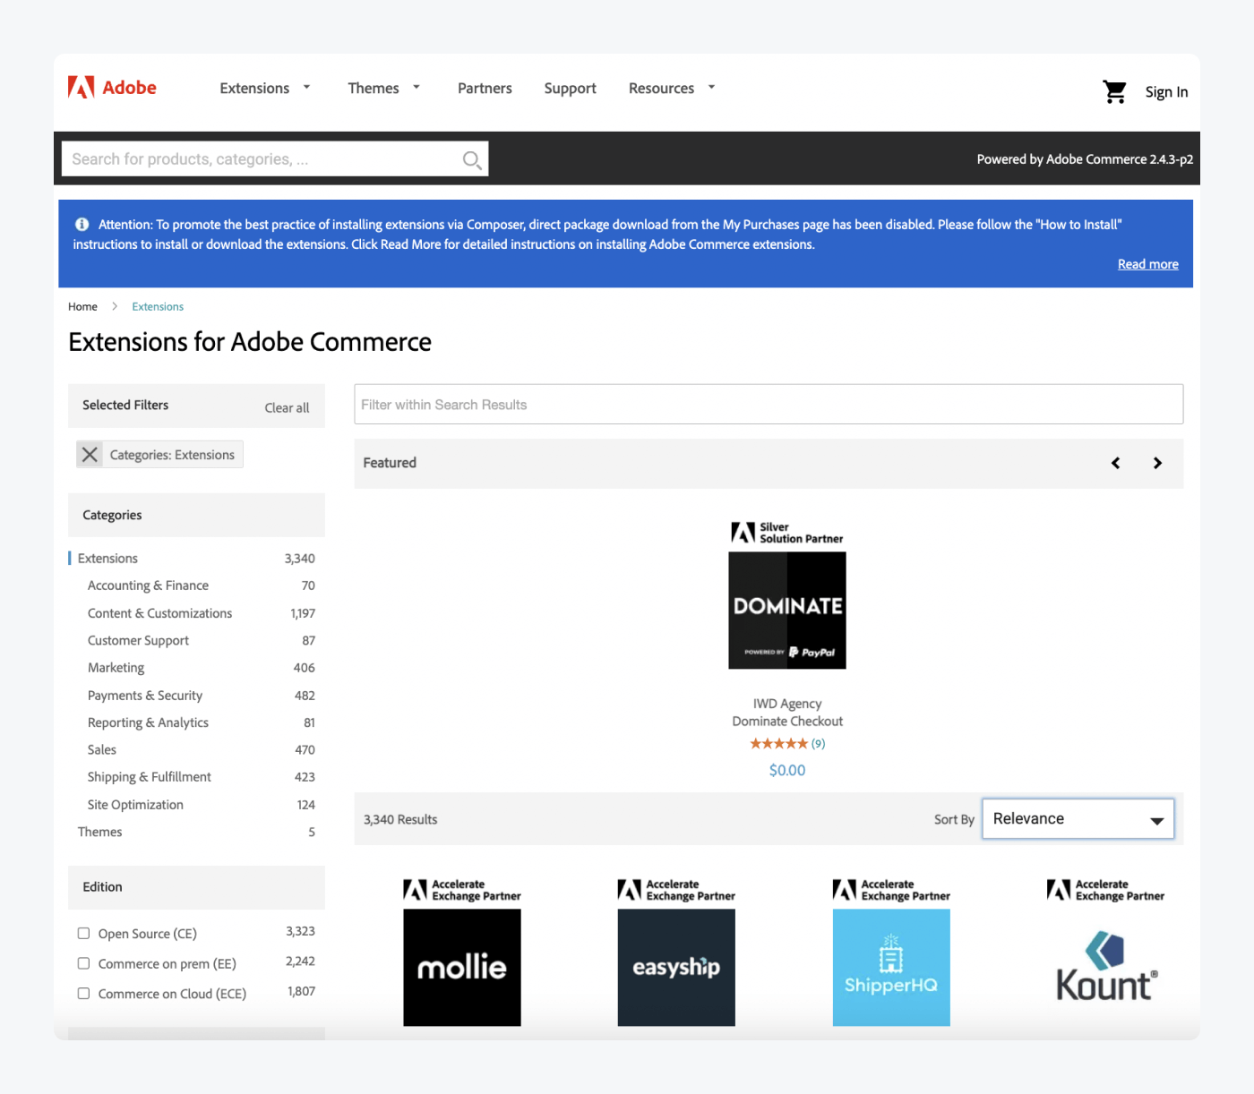The image size is (1254, 1094).
Task: Click the left arrow in the Featured carousel
Action: (x=1115, y=463)
